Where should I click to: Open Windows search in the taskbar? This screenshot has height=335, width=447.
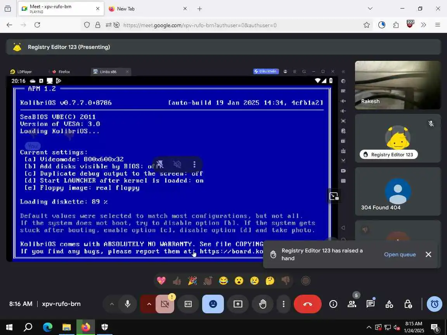(28, 327)
